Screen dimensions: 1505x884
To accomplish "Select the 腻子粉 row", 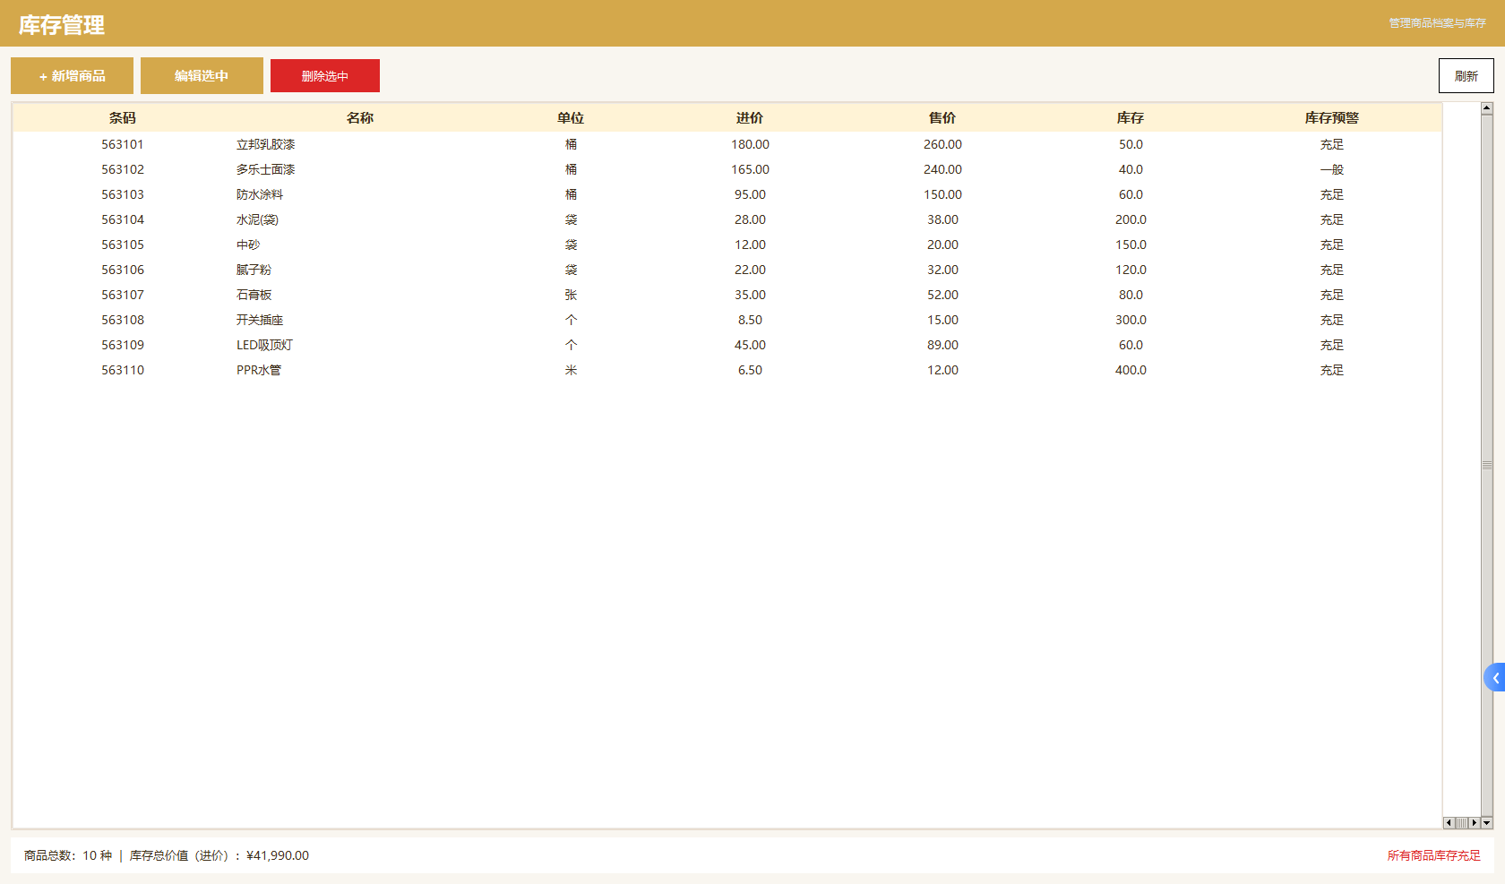I will [727, 270].
